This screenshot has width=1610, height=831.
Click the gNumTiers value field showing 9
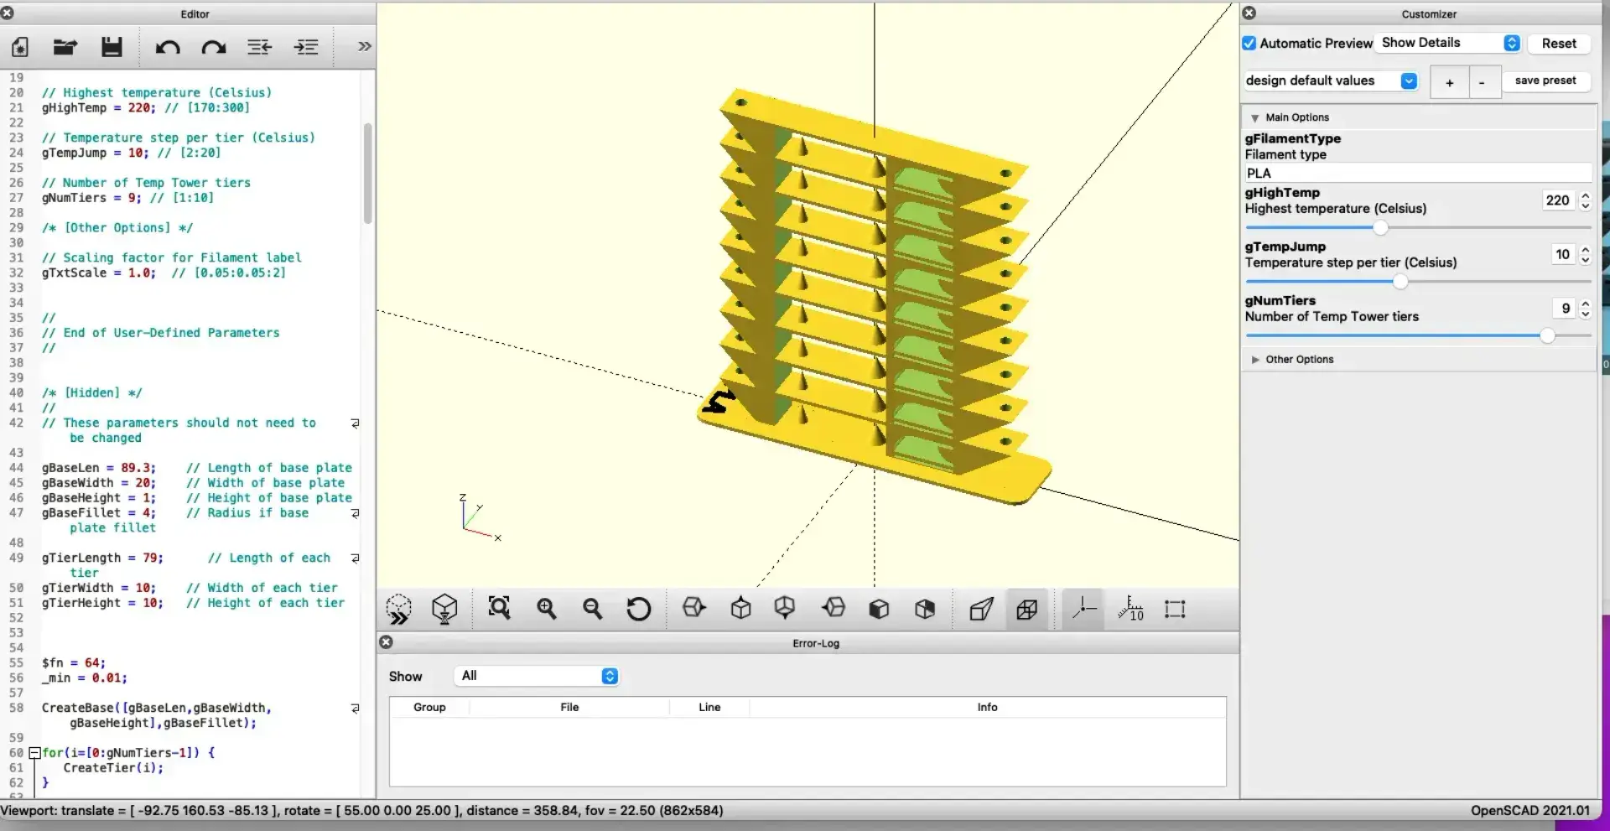pyautogui.click(x=1565, y=309)
